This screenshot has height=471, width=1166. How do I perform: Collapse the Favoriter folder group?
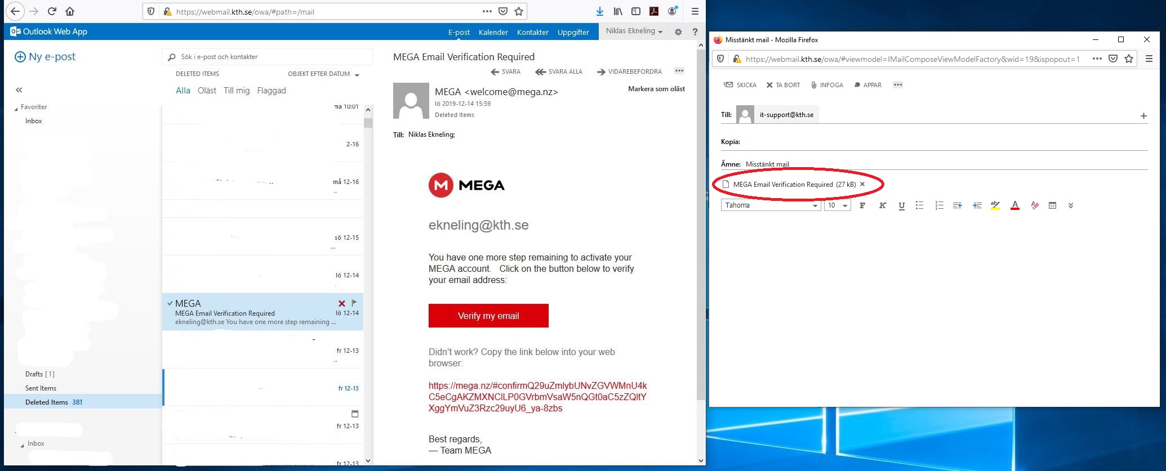pos(16,108)
